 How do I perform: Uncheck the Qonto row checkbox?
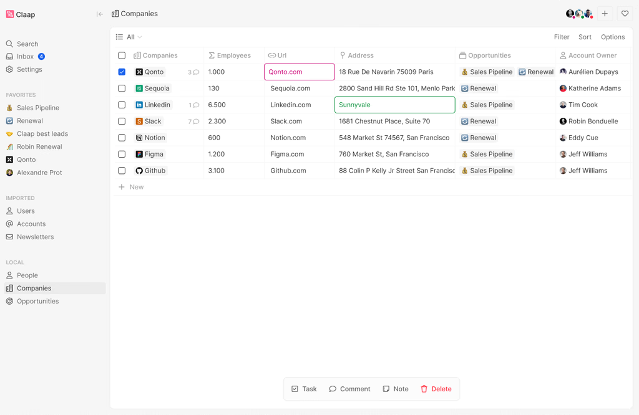point(122,72)
